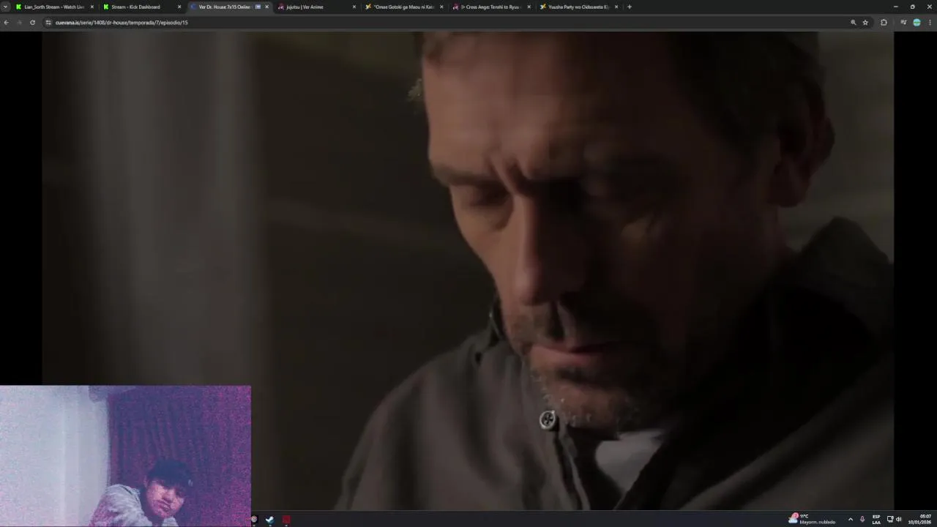
Task: Close the Lian_Sorth Stream tab
Action: [x=92, y=7]
